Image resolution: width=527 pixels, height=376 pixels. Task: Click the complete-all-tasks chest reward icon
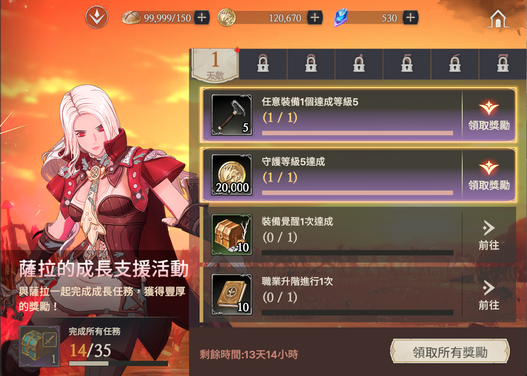pyautogui.click(x=40, y=346)
